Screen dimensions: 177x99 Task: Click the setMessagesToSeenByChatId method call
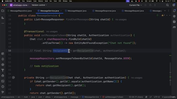pos(74,59)
